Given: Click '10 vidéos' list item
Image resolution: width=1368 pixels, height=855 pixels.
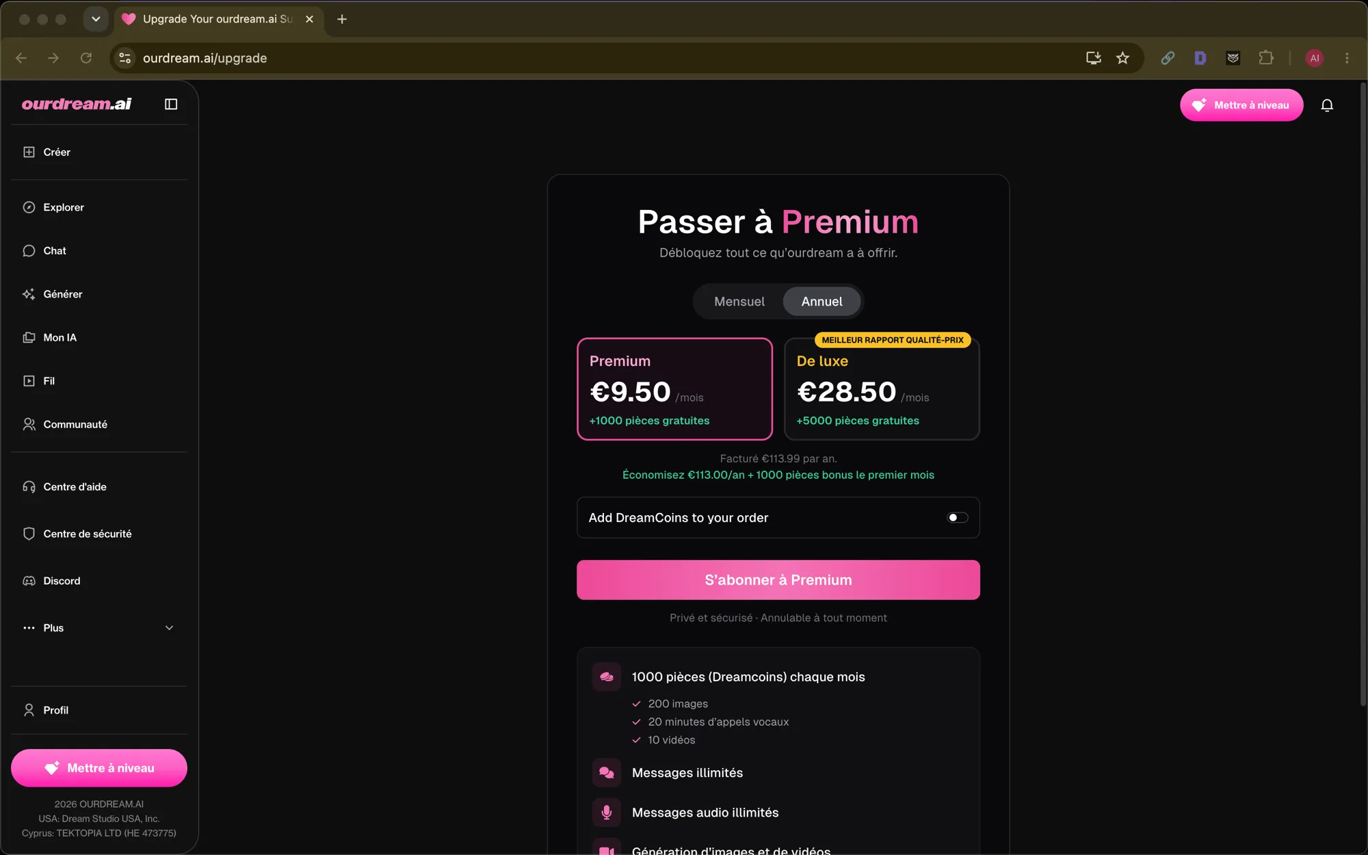Looking at the screenshot, I should tap(672, 740).
